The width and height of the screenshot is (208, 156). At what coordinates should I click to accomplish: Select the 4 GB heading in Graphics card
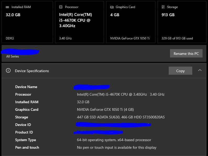click(x=115, y=15)
